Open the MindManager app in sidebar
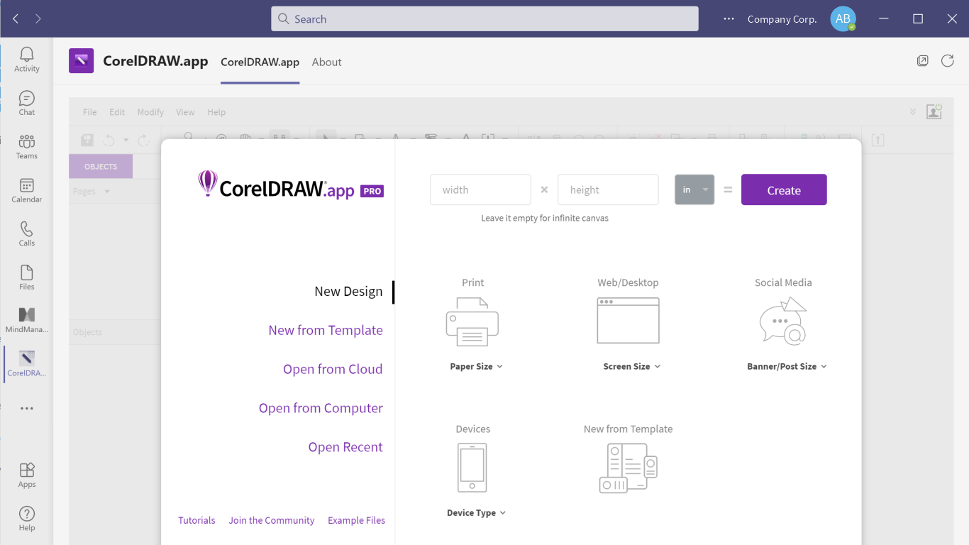 coord(27,321)
